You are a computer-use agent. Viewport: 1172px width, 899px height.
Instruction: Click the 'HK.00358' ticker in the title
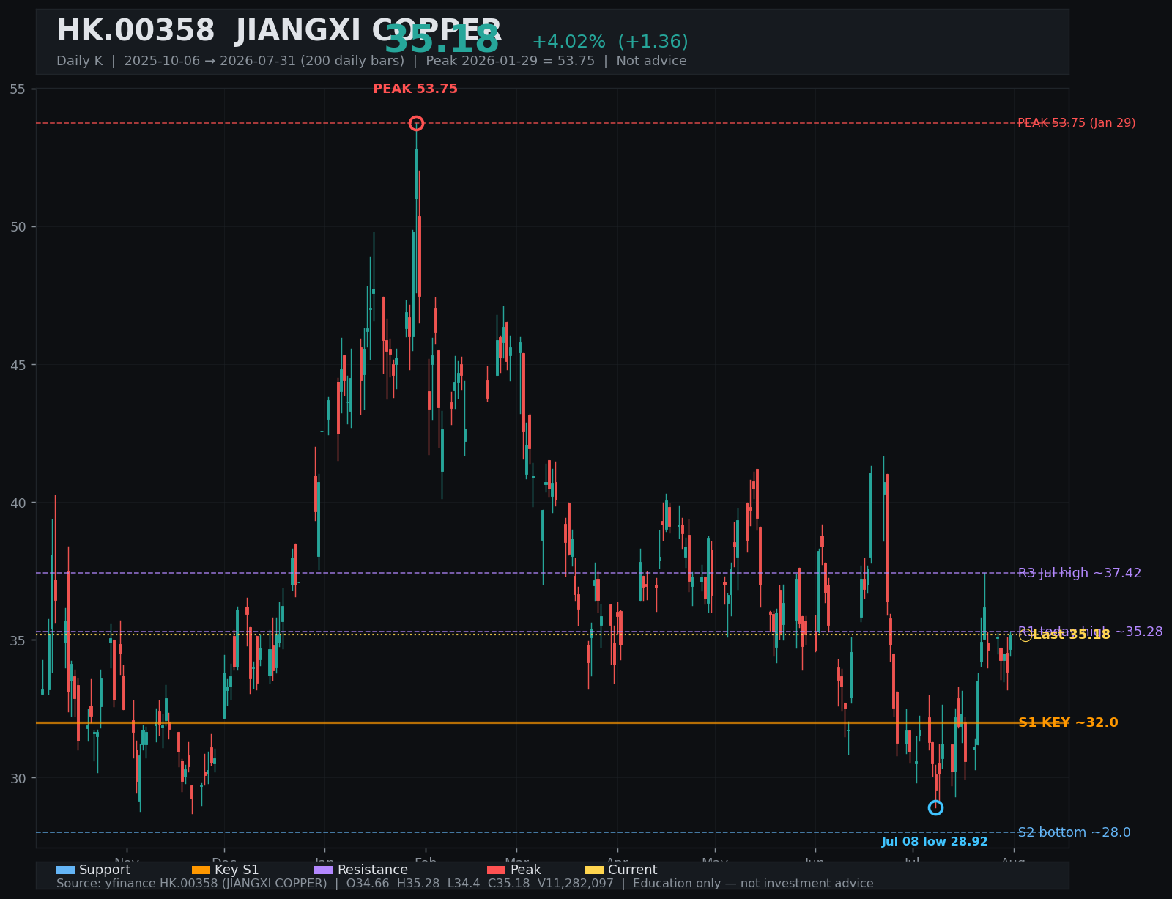click(x=136, y=32)
